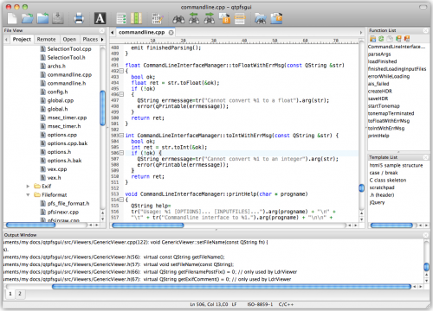Close the File View panel

coord(101,30)
